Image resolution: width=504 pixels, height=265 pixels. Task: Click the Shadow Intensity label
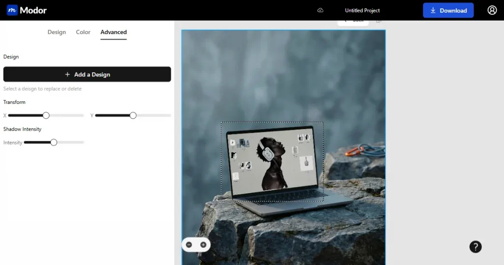tap(22, 129)
